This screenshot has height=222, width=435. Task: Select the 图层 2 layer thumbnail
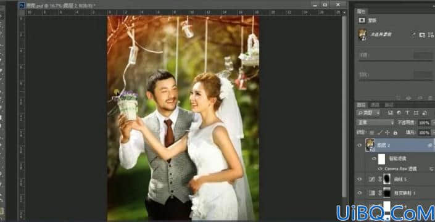pos(370,146)
